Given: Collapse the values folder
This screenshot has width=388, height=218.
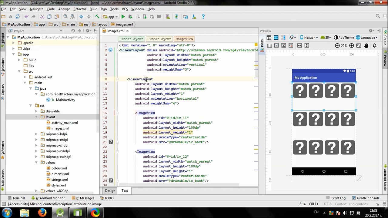Looking at the screenshot, I should tap(36, 163).
